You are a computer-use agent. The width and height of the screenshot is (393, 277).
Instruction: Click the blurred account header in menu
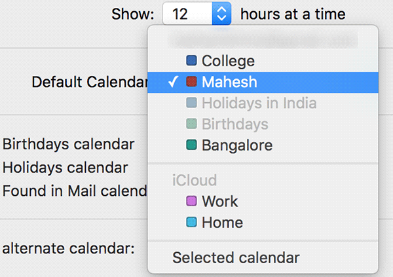pyautogui.click(x=262, y=40)
